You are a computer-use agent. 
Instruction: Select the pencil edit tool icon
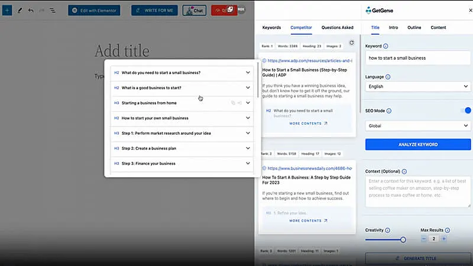click(20, 11)
